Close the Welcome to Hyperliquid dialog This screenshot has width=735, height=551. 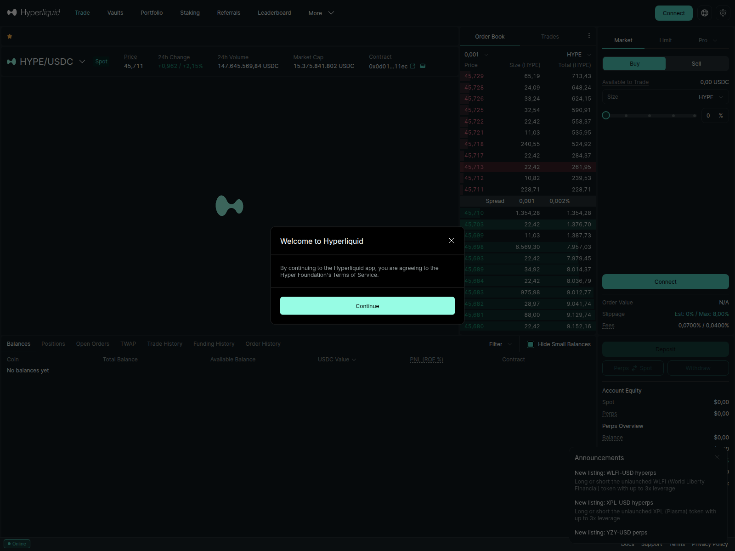452,241
